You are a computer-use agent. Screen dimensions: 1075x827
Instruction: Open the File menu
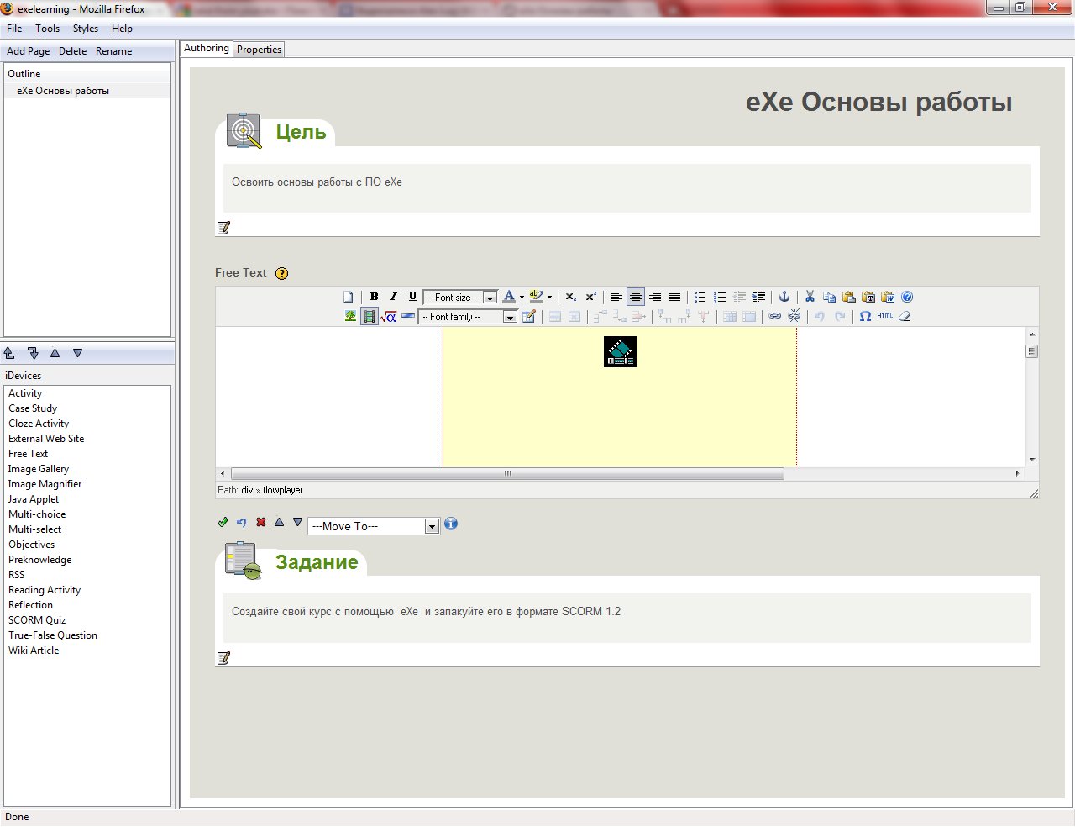[x=14, y=29]
